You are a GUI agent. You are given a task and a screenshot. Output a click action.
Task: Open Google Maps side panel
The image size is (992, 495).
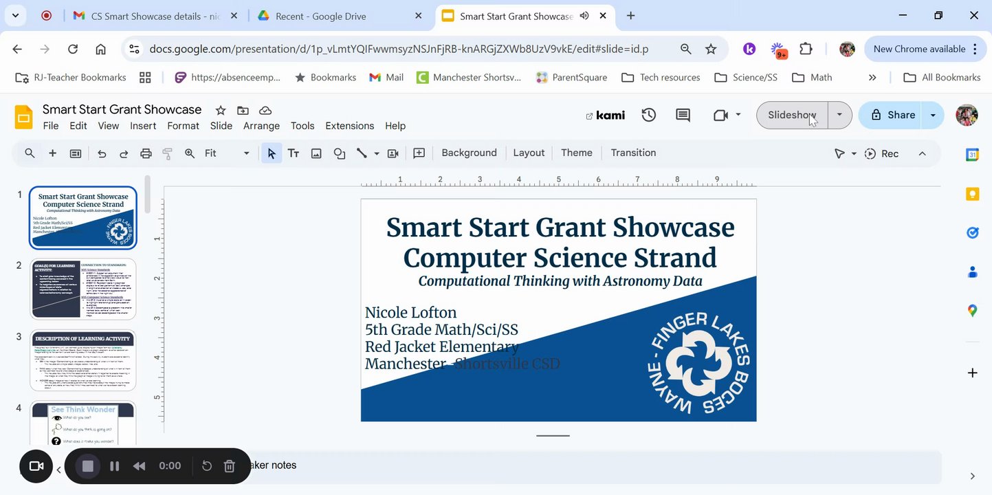972,311
